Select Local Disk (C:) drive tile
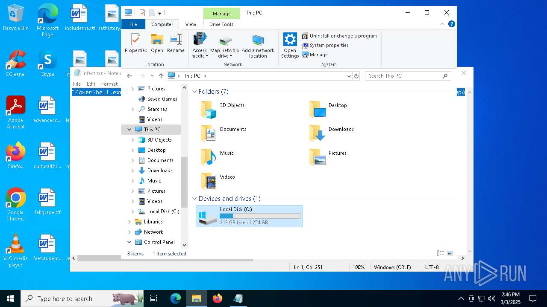Image resolution: width=547 pixels, height=307 pixels. click(x=249, y=216)
